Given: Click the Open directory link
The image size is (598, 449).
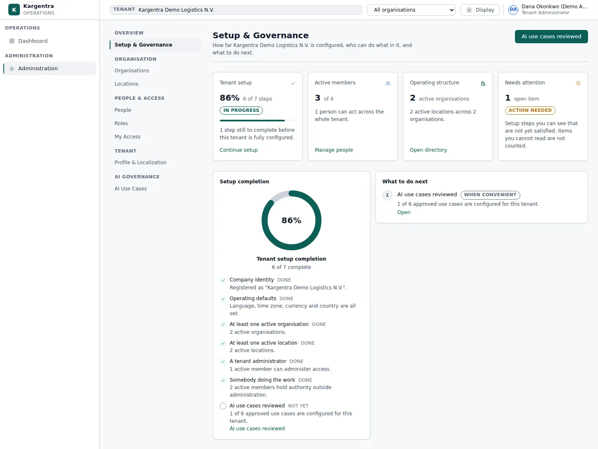Looking at the screenshot, I should pyautogui.click(x=429, y=150).
